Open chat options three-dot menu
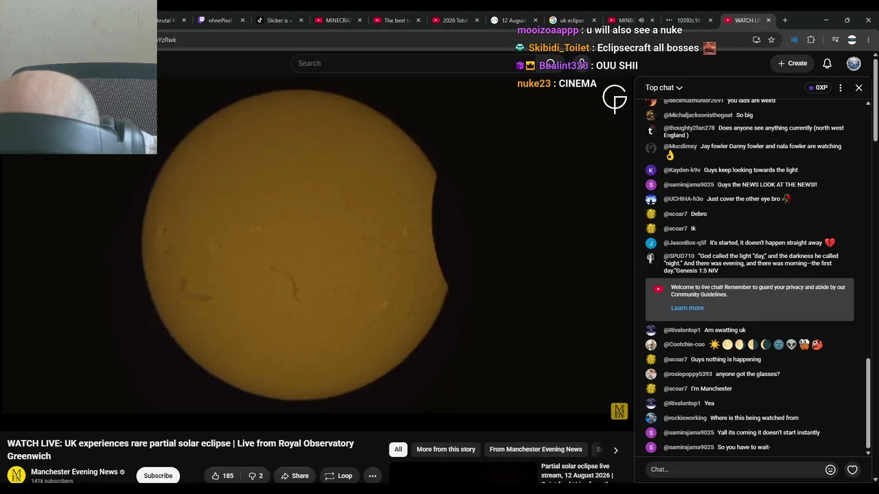 (x=841, y=88)
